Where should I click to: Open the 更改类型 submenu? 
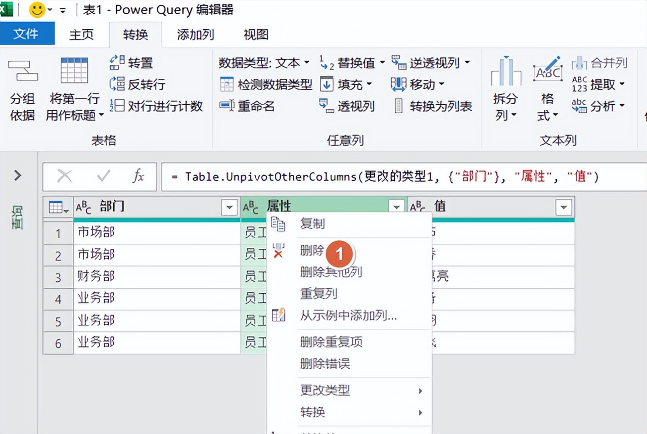349,391
